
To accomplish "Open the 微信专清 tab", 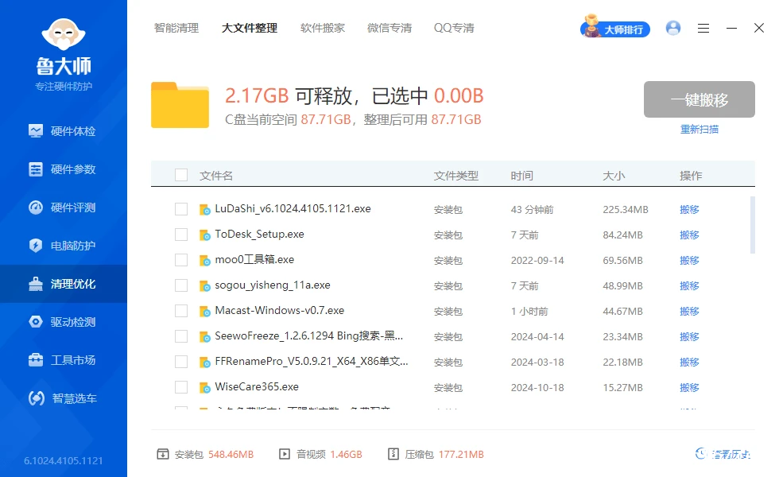I will (389, 28).
